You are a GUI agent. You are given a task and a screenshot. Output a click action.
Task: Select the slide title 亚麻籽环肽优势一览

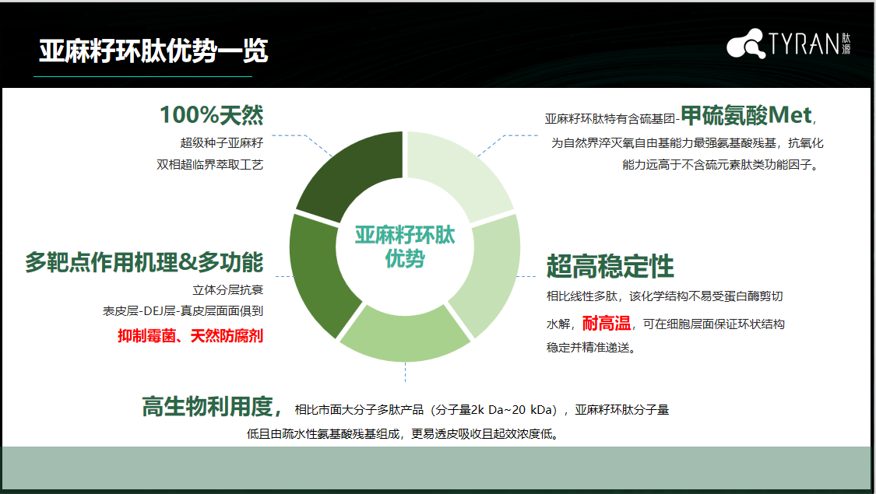pyautogui.click(x=153, y=51)
